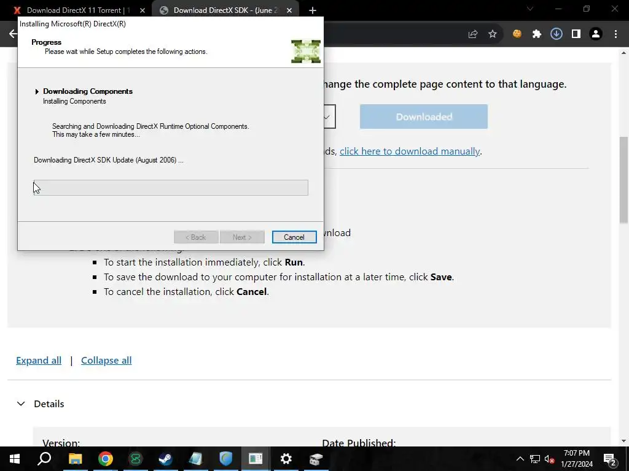Viewport: 629px width, 471px height.
Task: Click 'Details' section heading
Action: pyautogui.click(x=49, y=404)
